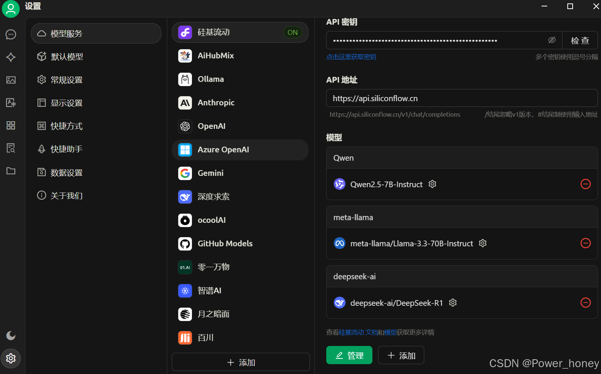This screenshot has width=601, height=374.
Task: Open the user avatar profile
Action: [11, 9]
